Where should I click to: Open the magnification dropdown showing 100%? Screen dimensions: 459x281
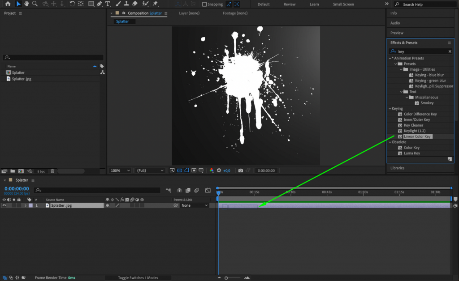119,170
